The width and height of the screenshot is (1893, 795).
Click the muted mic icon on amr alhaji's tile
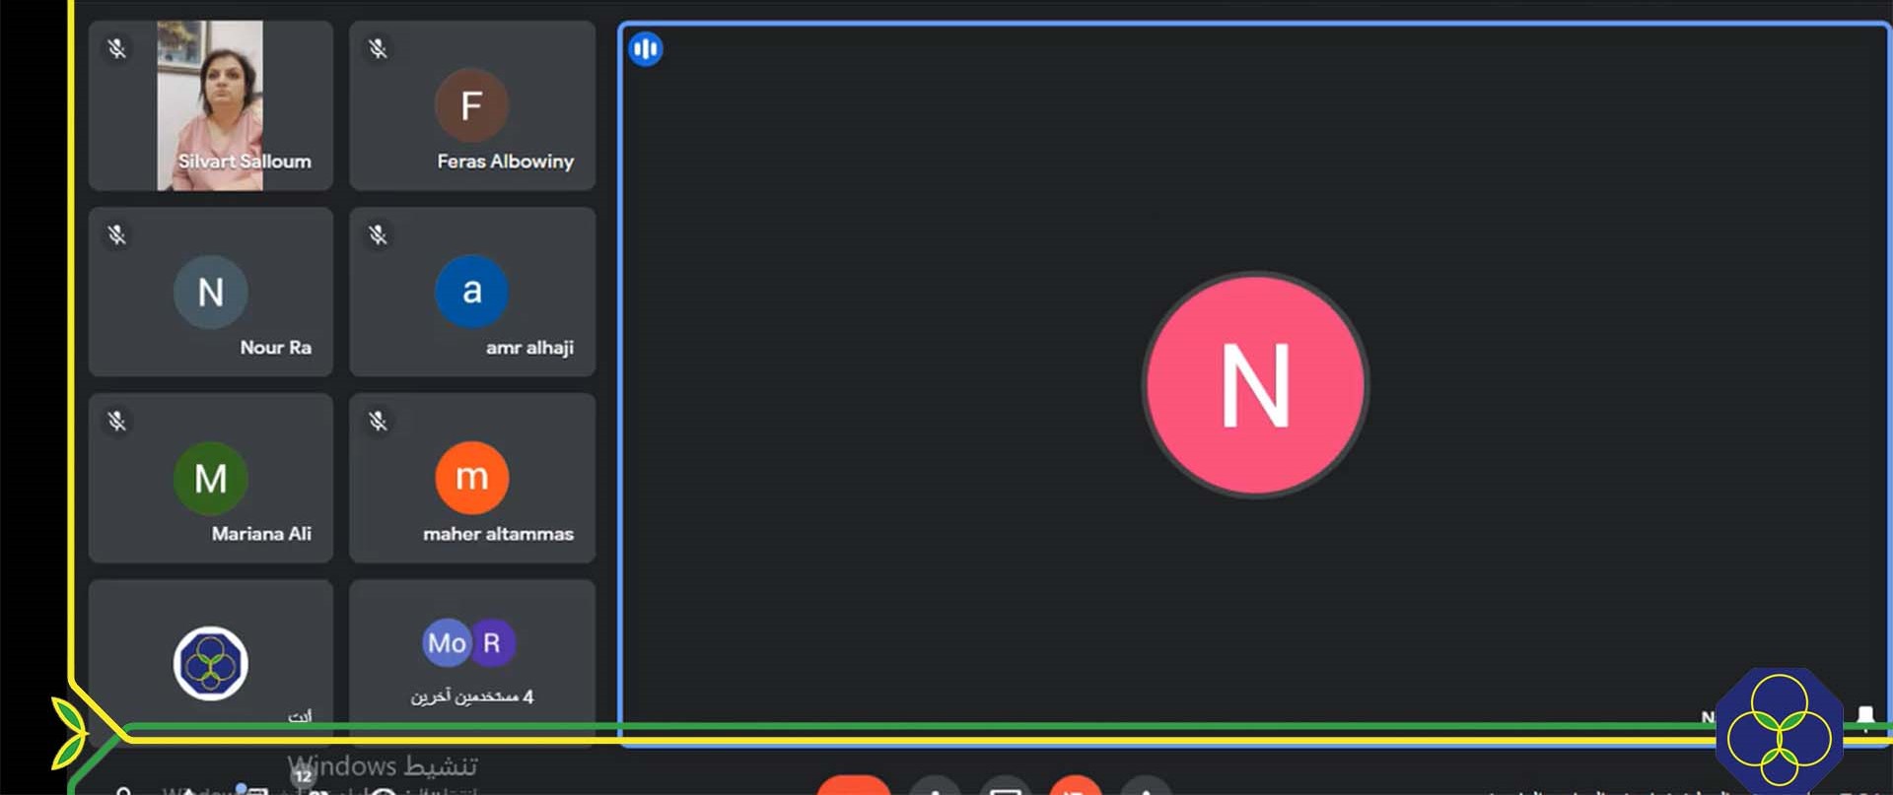click(x=378, y=234)
